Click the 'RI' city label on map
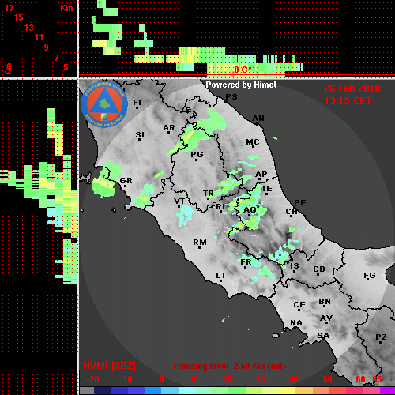The width and height of the screenshot is (395, 395). click(220, 207)
